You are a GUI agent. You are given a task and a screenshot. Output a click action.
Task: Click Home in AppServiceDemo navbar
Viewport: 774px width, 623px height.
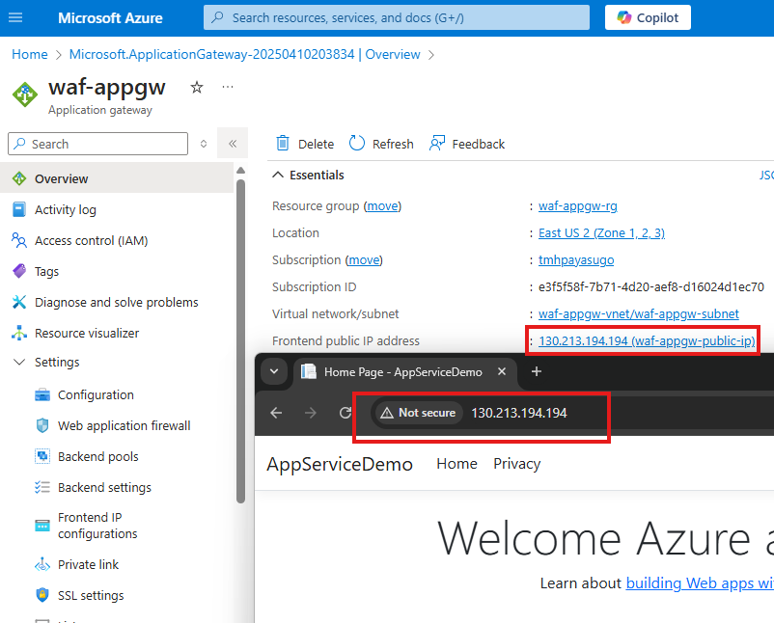point(456,464)
